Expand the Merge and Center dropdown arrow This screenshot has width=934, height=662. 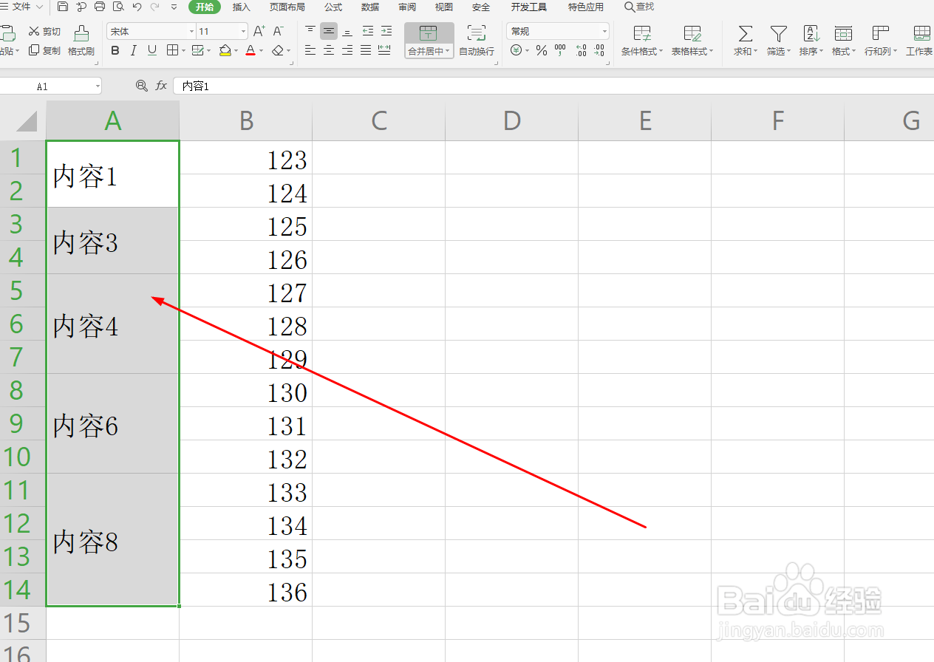[x=448, y=52]
